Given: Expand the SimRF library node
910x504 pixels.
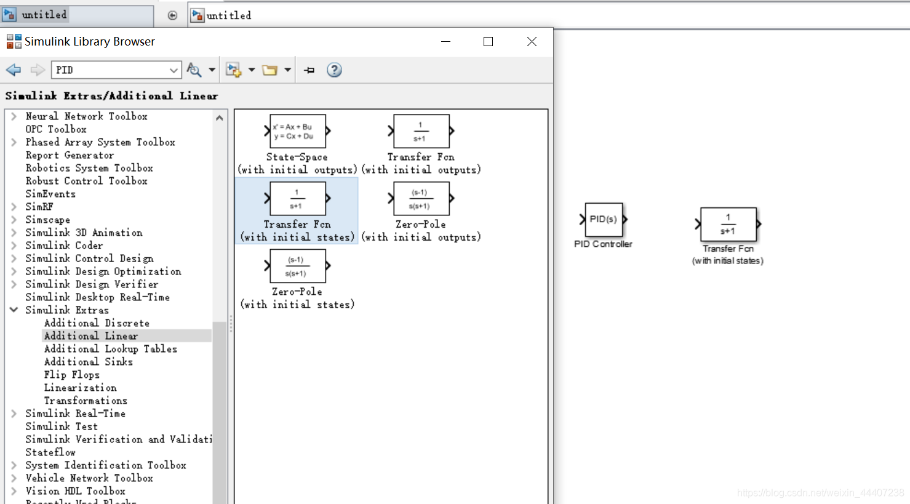Looking at the screenshot, I should 14,207.
